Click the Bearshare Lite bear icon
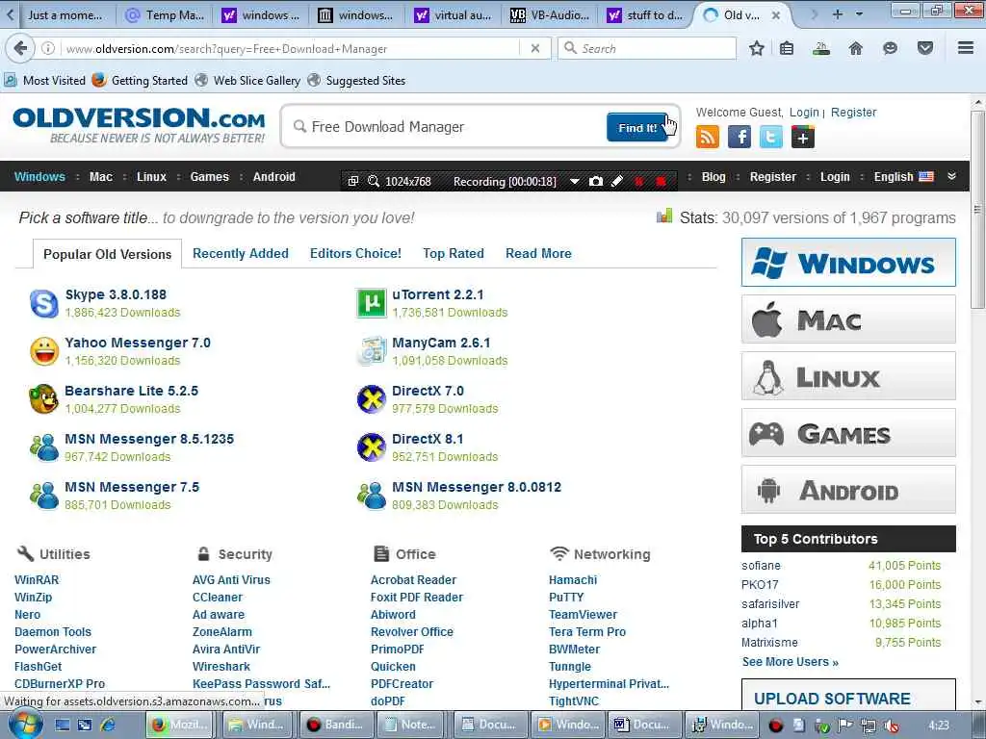986x739 pixels. click(44, 399)
